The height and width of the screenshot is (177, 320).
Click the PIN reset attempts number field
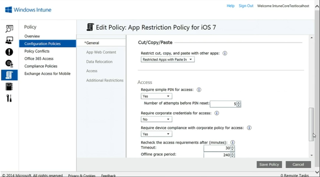pyautogui.click(x=223, y=104)
